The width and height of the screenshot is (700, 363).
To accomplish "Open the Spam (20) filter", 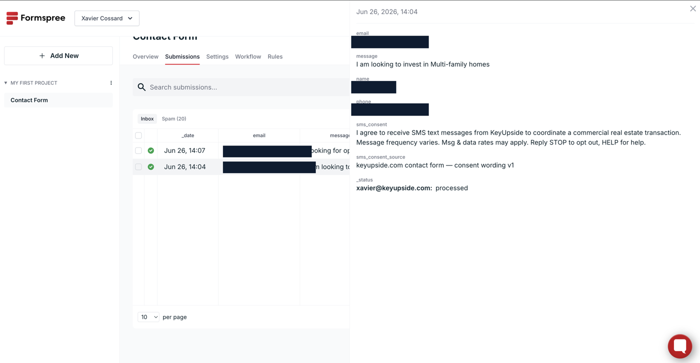I will pos(174,118).
